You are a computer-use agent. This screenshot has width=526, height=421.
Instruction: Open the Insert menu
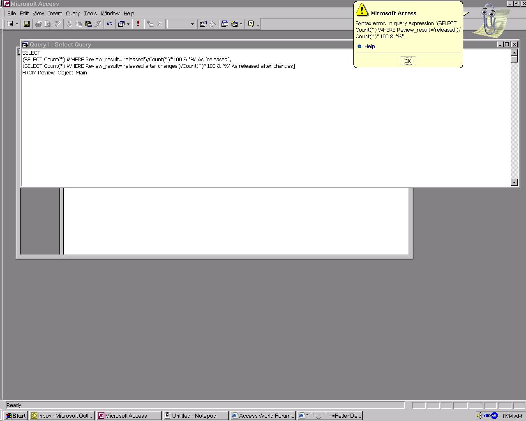tap(55, 13)
